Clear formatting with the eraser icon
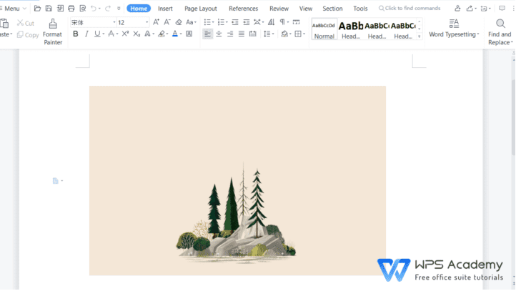 179,22
